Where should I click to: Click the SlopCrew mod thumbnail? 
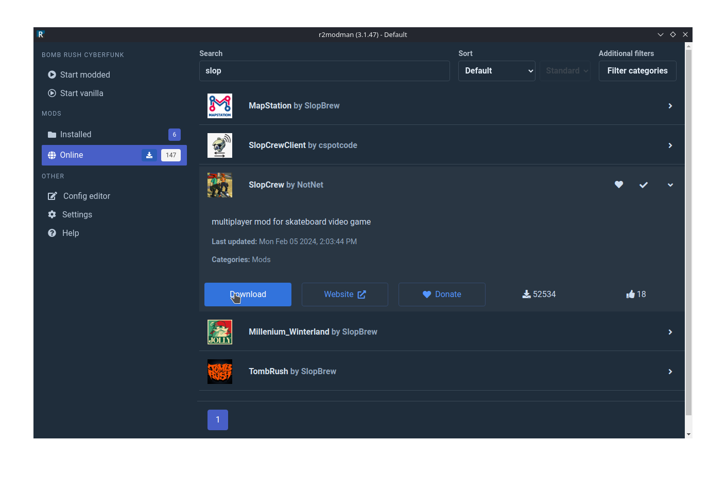[220, 185]
